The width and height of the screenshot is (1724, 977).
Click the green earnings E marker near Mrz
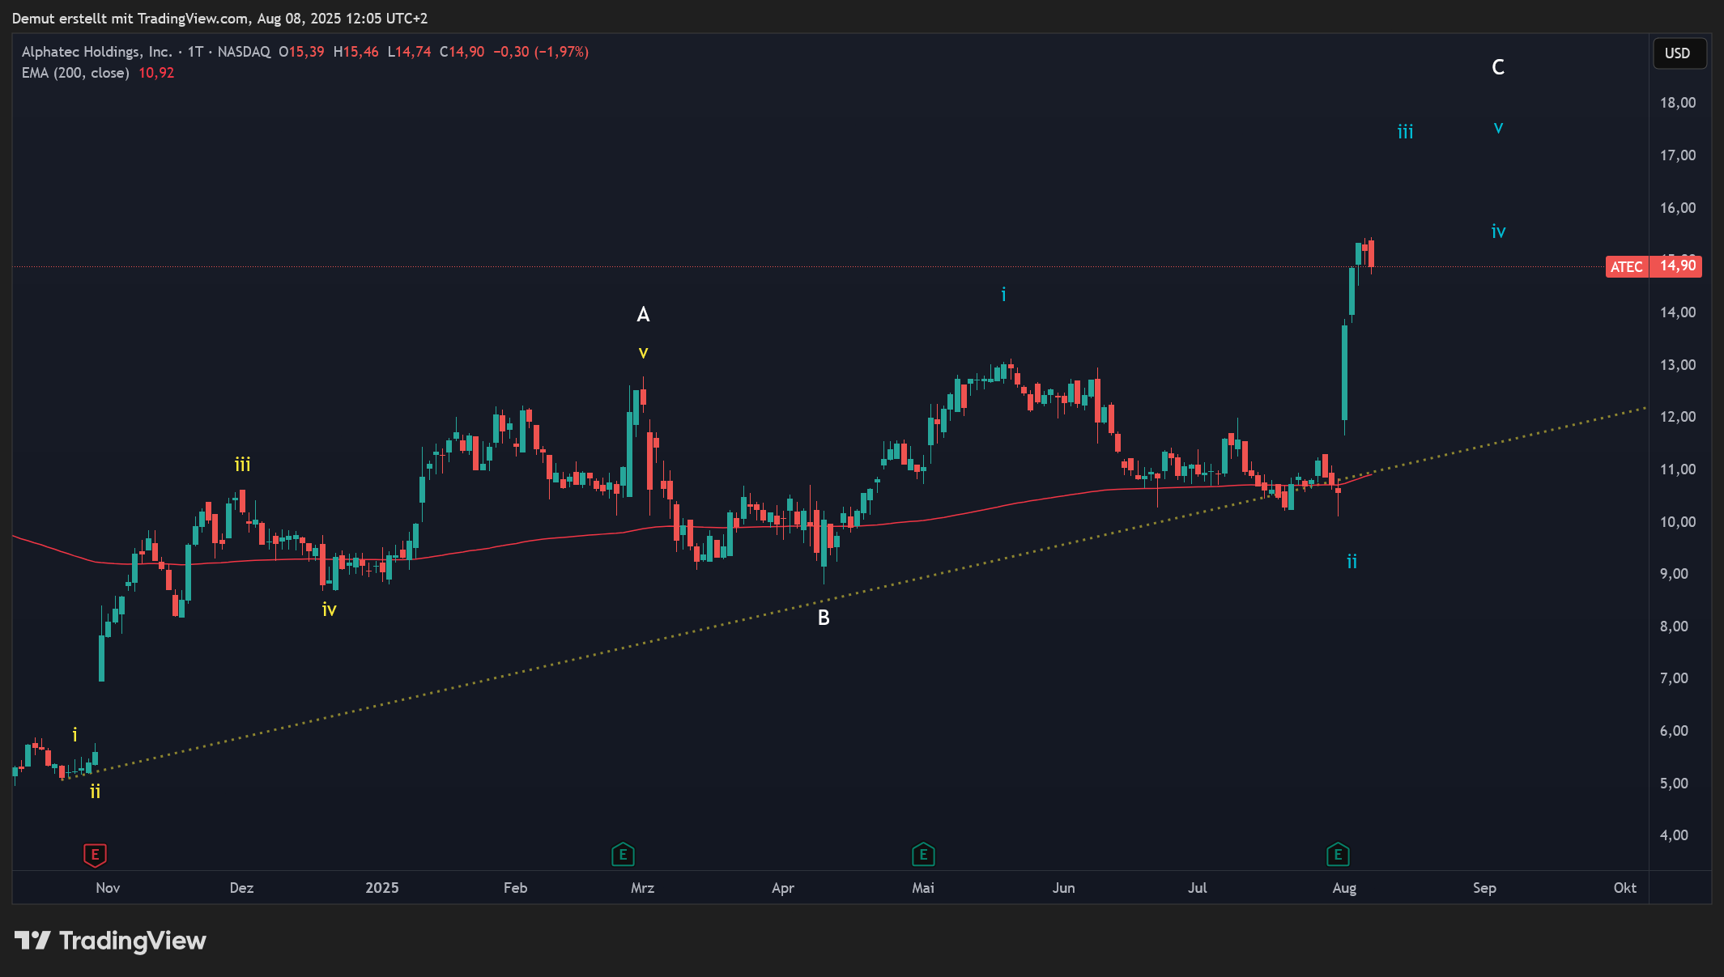(623, 854)
